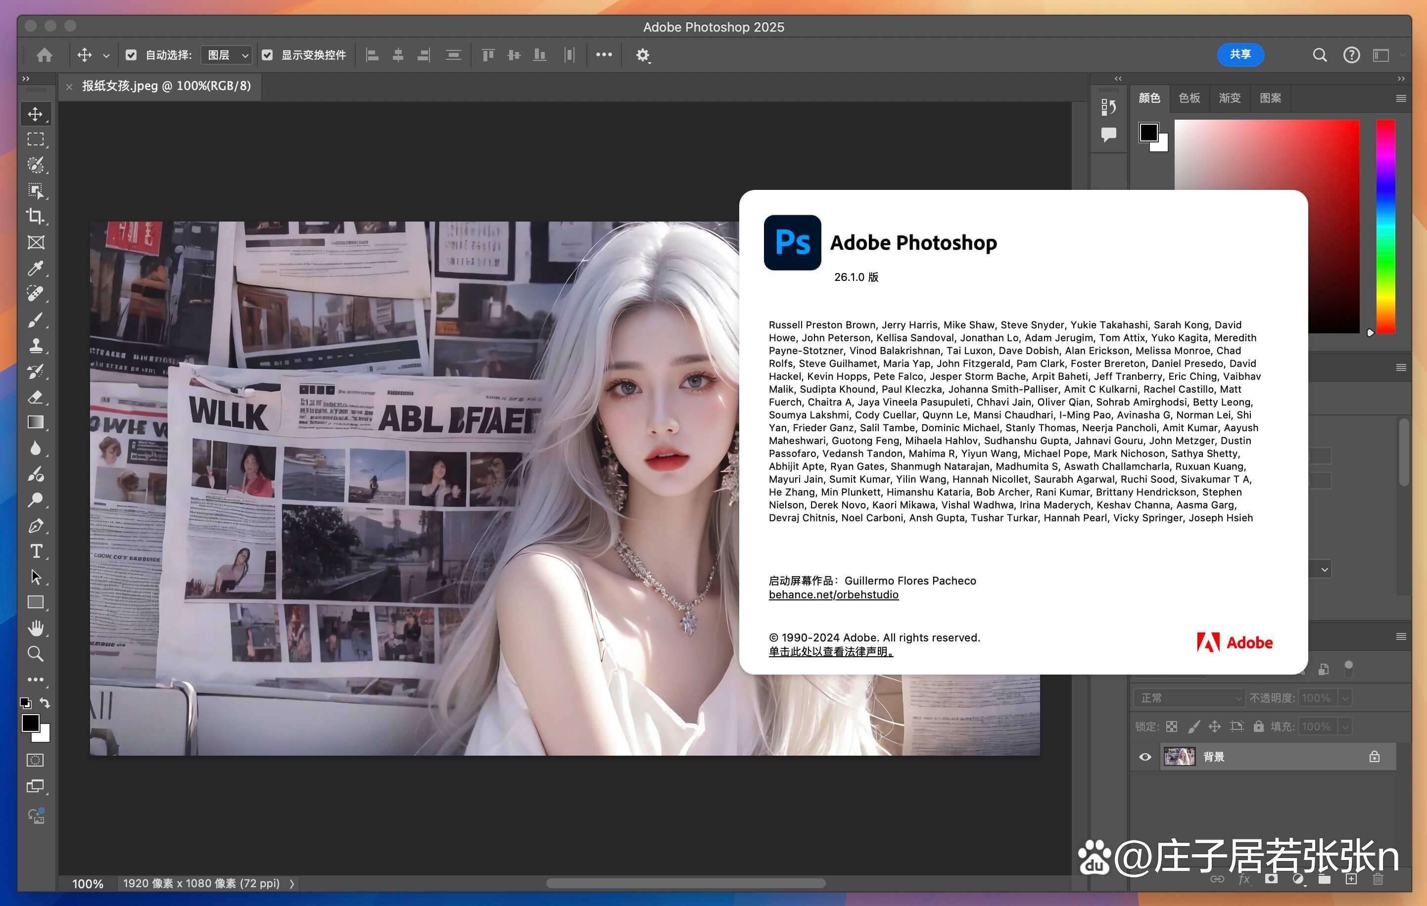Open the behance.net/orbehstudio link
The image size is (1427, 906).
pos(833,594)
